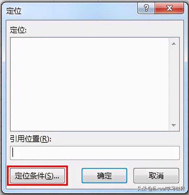Viewport: 189px width, 195px height.
Task: Click the watermark text at the bottom right
Action: [161, 189]
